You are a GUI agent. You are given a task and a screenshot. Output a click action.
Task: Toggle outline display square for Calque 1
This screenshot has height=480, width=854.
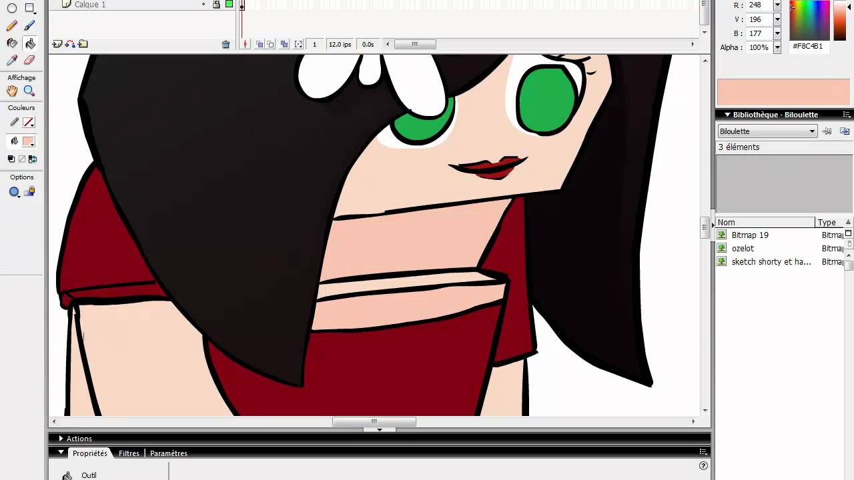pos(229,4)
